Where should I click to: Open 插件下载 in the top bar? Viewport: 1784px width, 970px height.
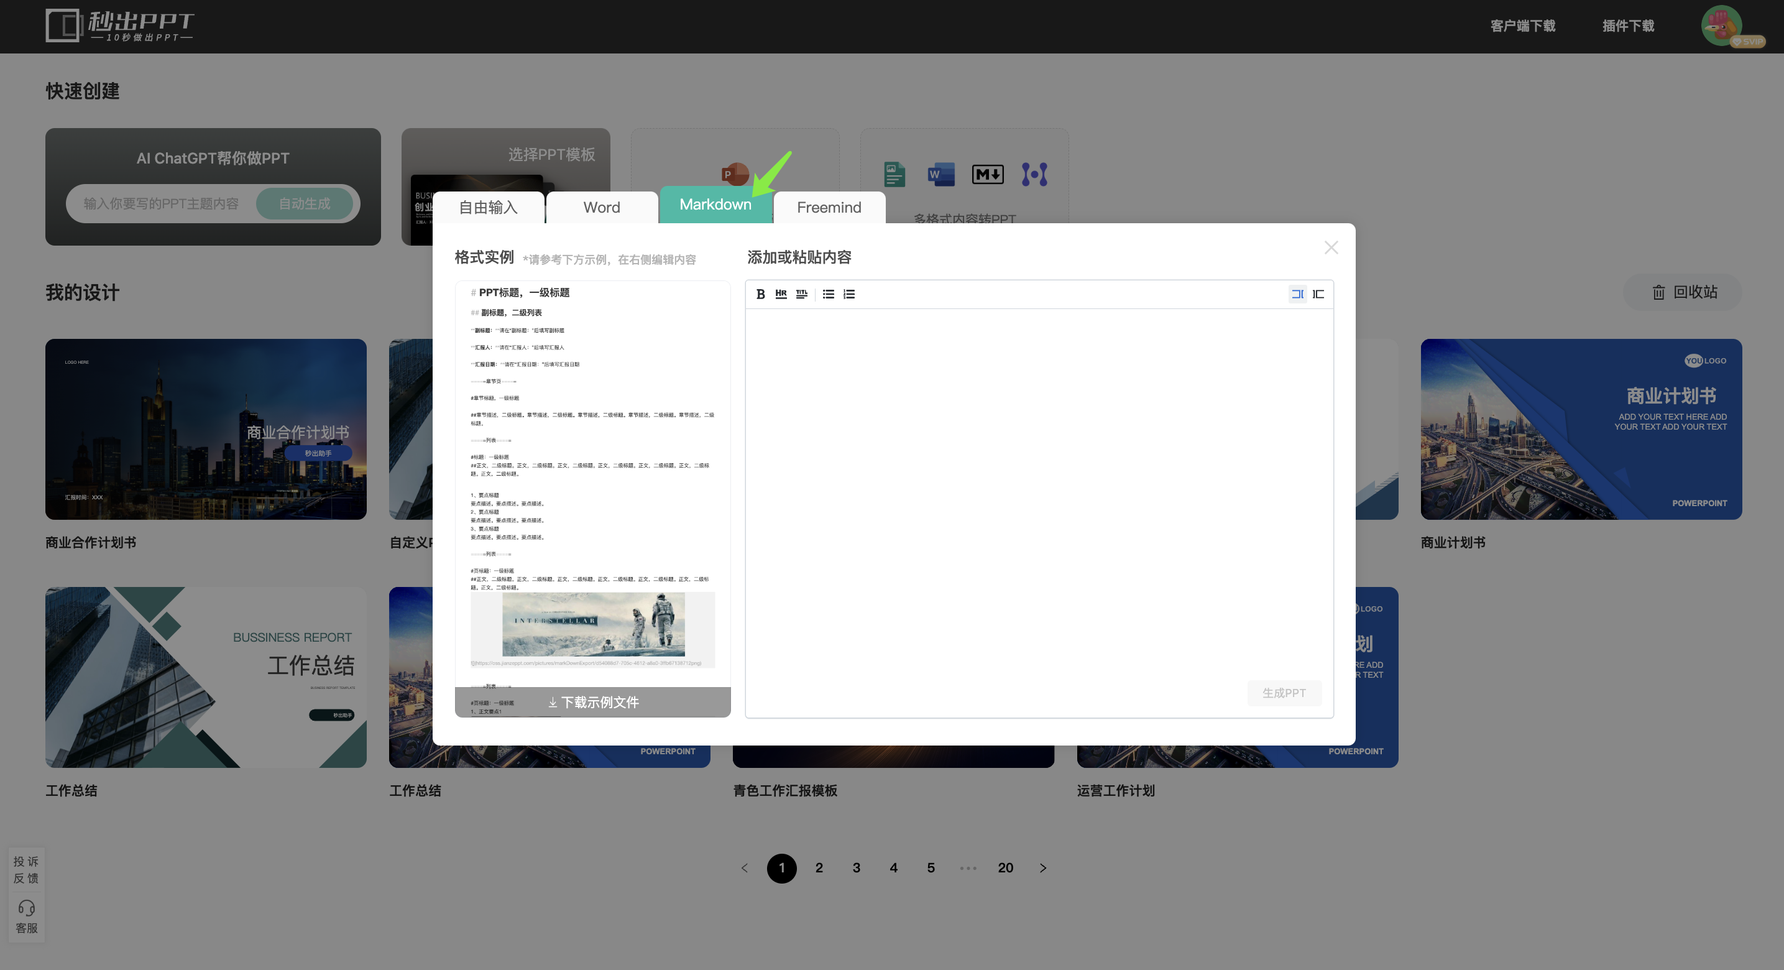[1628, 25]
